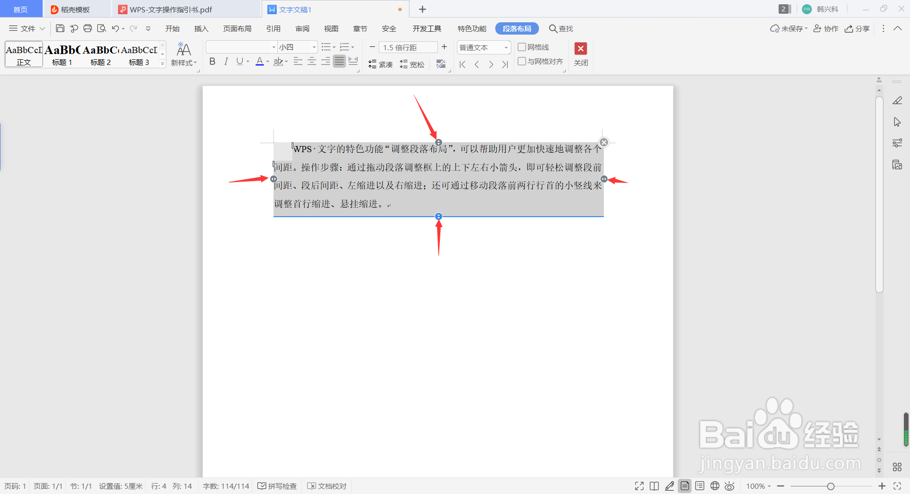Click the font color A icon

click(259, 61)
